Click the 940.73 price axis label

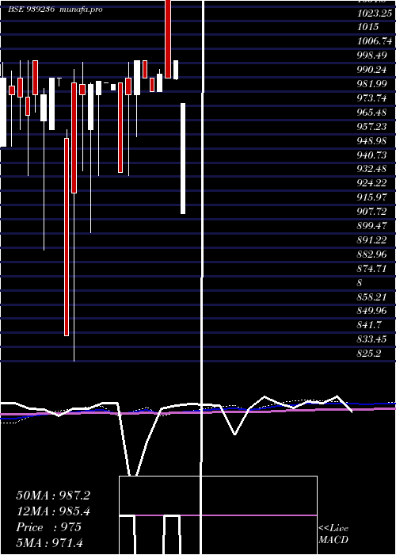[x=371, y=155]
